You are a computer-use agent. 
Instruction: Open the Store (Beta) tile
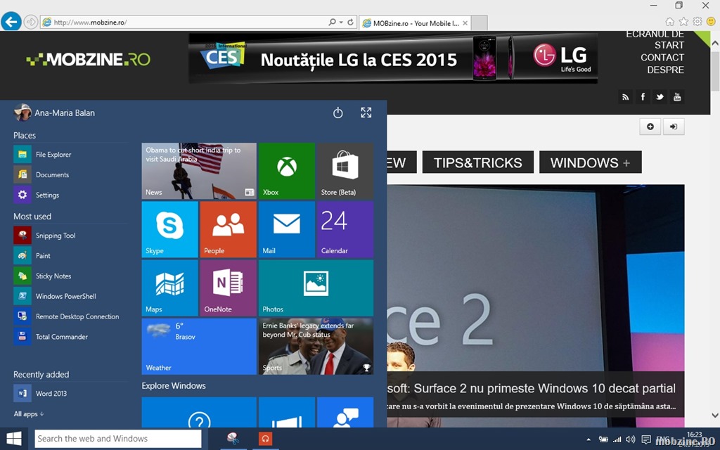tap(345, 171)
